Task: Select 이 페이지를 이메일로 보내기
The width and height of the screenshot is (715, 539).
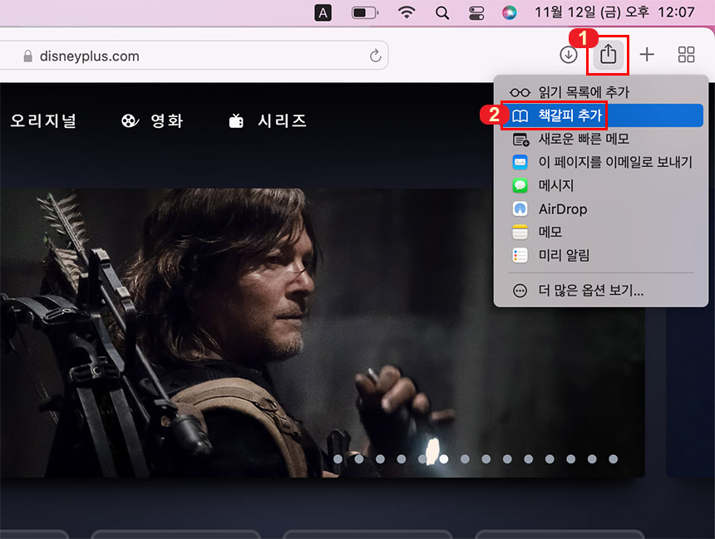Action: [x=600, y=162]
